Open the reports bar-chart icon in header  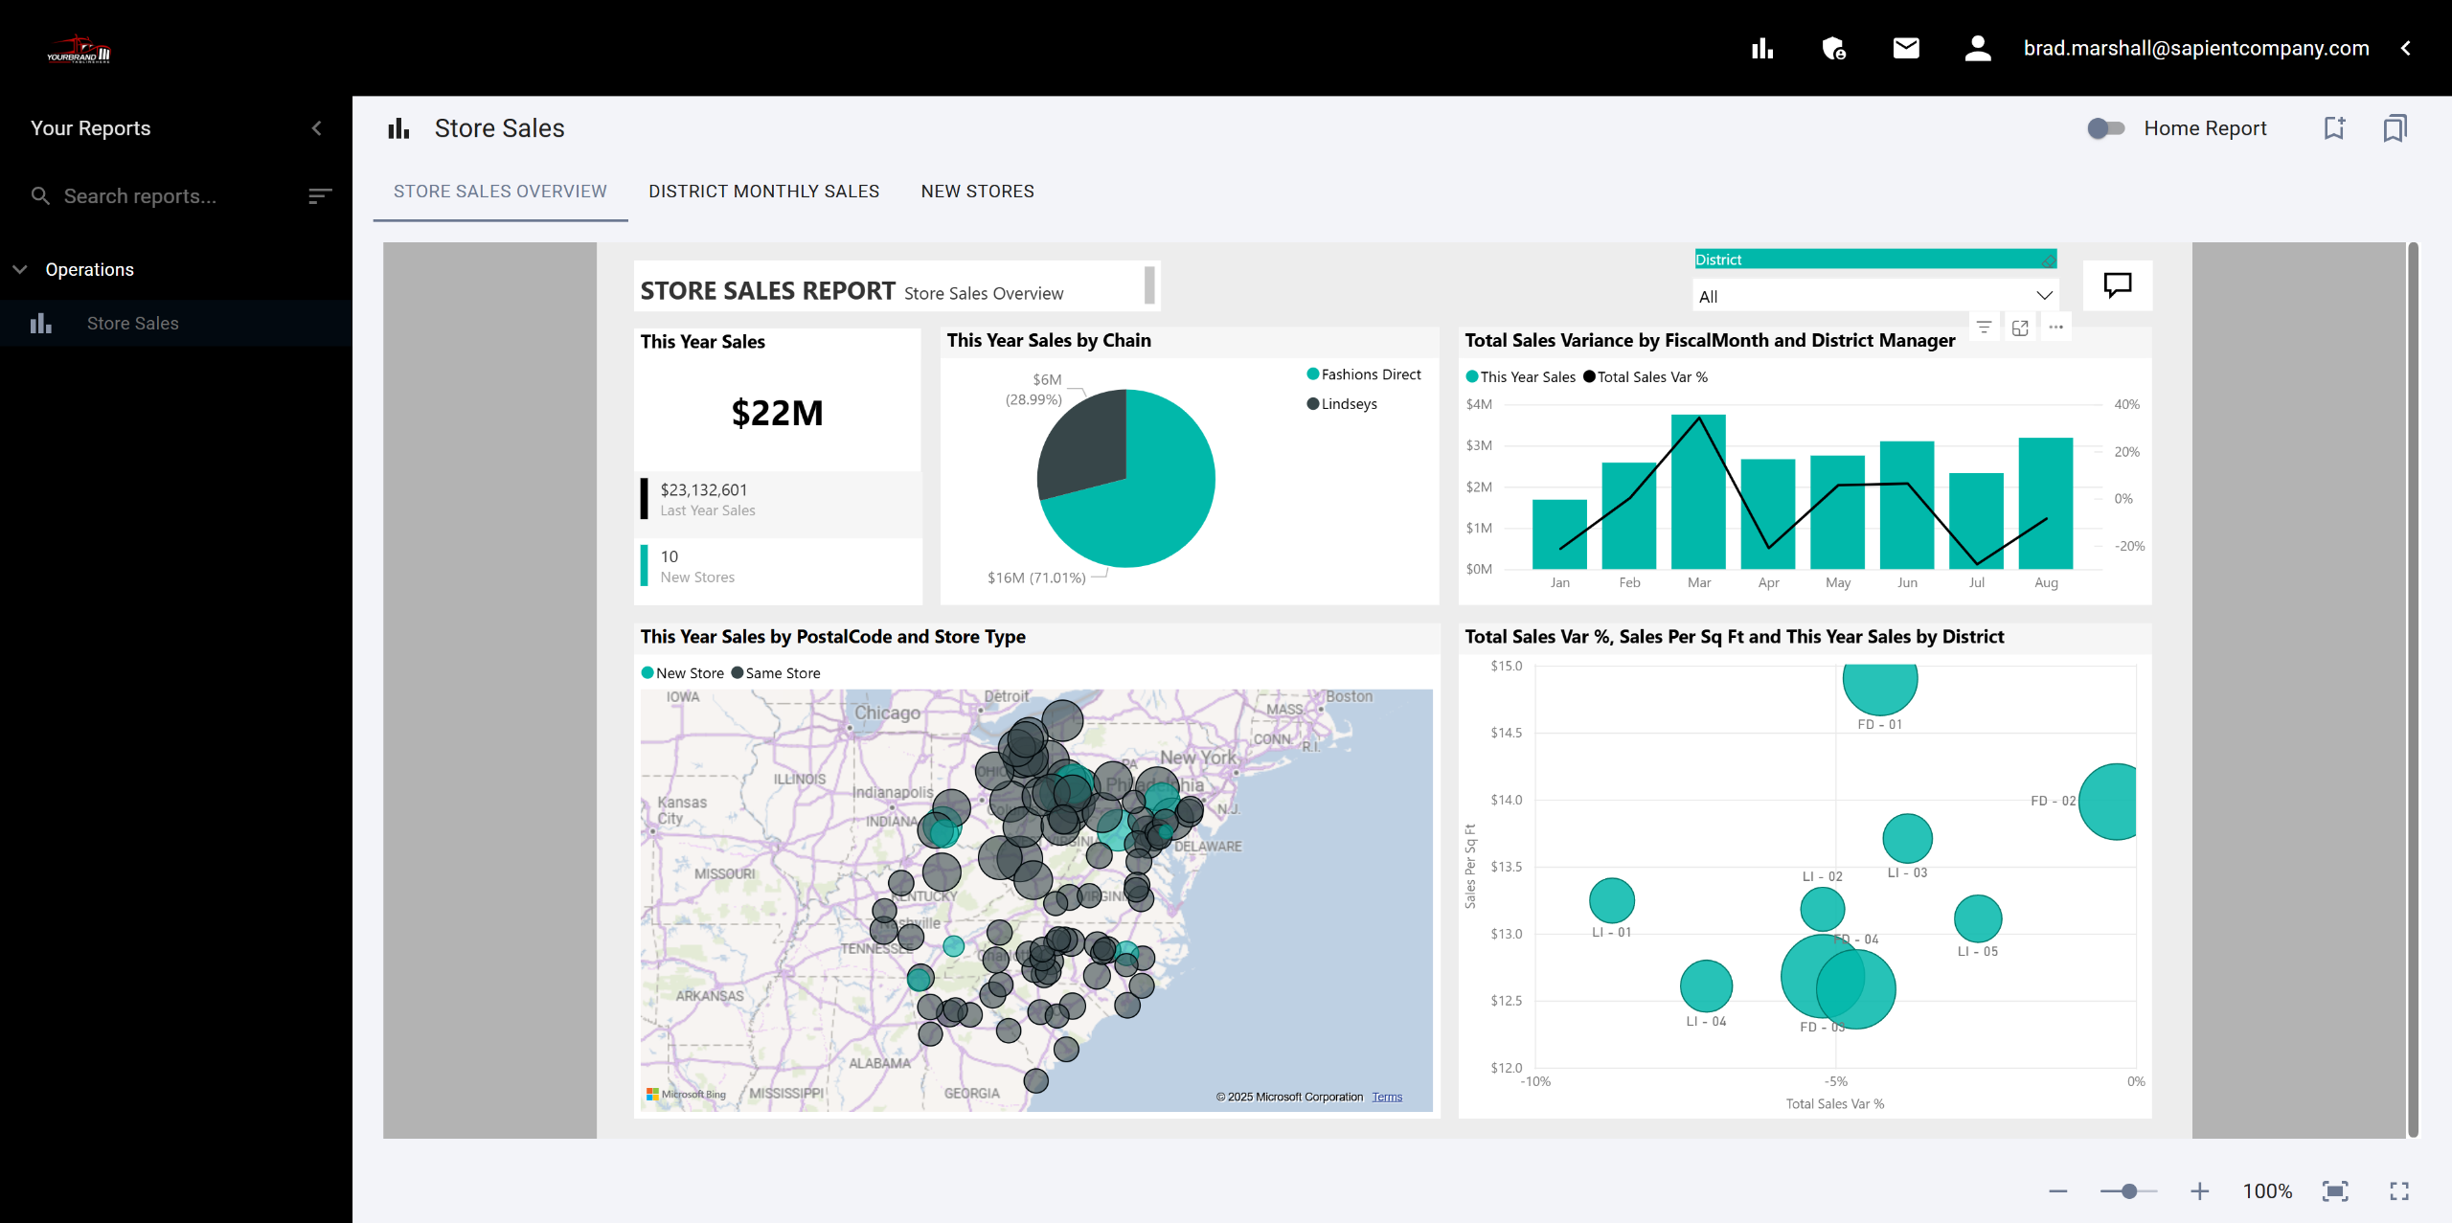pos(1762,48)
